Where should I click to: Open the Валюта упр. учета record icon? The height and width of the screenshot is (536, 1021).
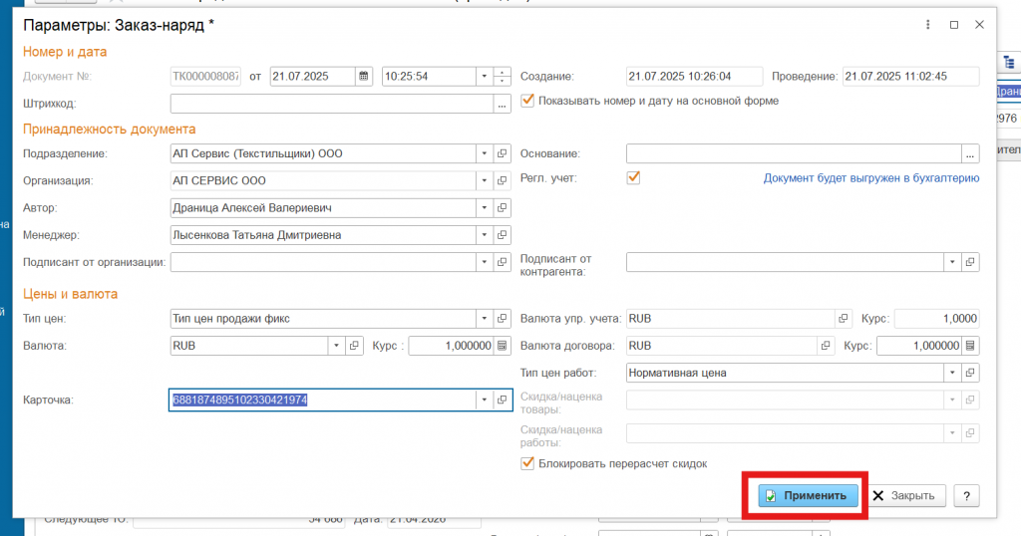coord(844,319)
